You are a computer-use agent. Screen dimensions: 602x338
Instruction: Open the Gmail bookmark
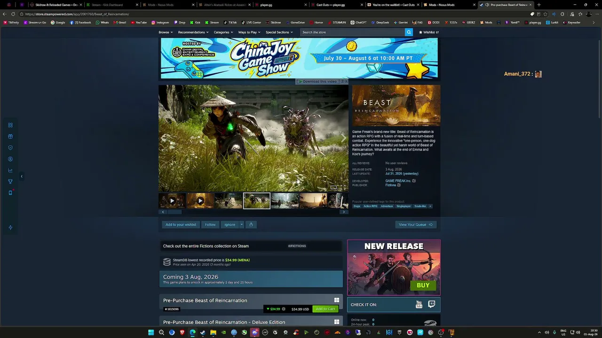coord(119,23)
